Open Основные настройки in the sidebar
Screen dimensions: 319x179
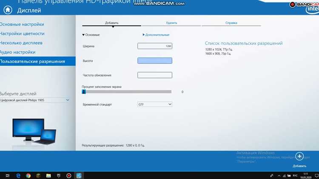point(22,24)
